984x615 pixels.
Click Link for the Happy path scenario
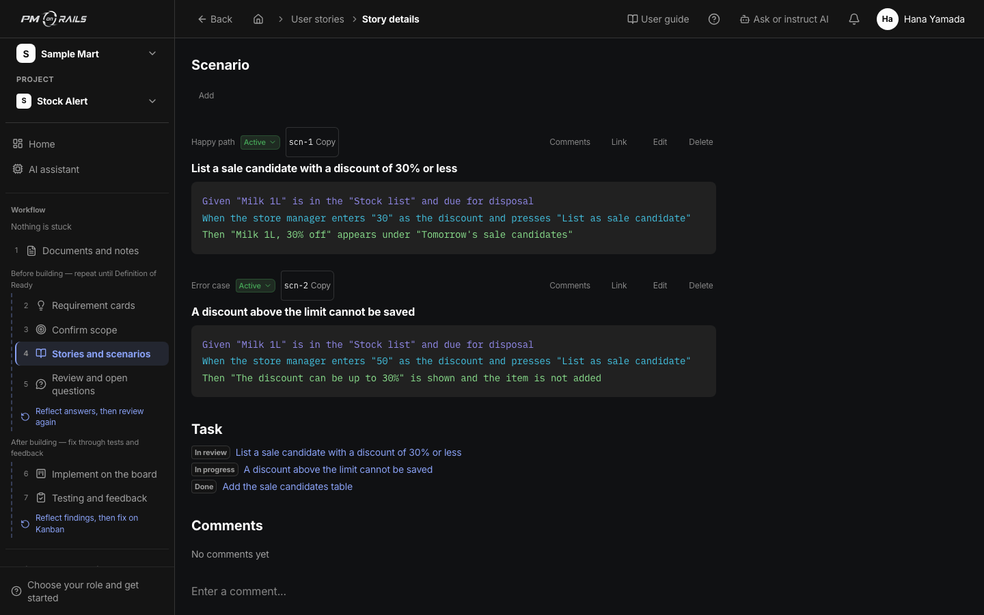click(619, 142)
